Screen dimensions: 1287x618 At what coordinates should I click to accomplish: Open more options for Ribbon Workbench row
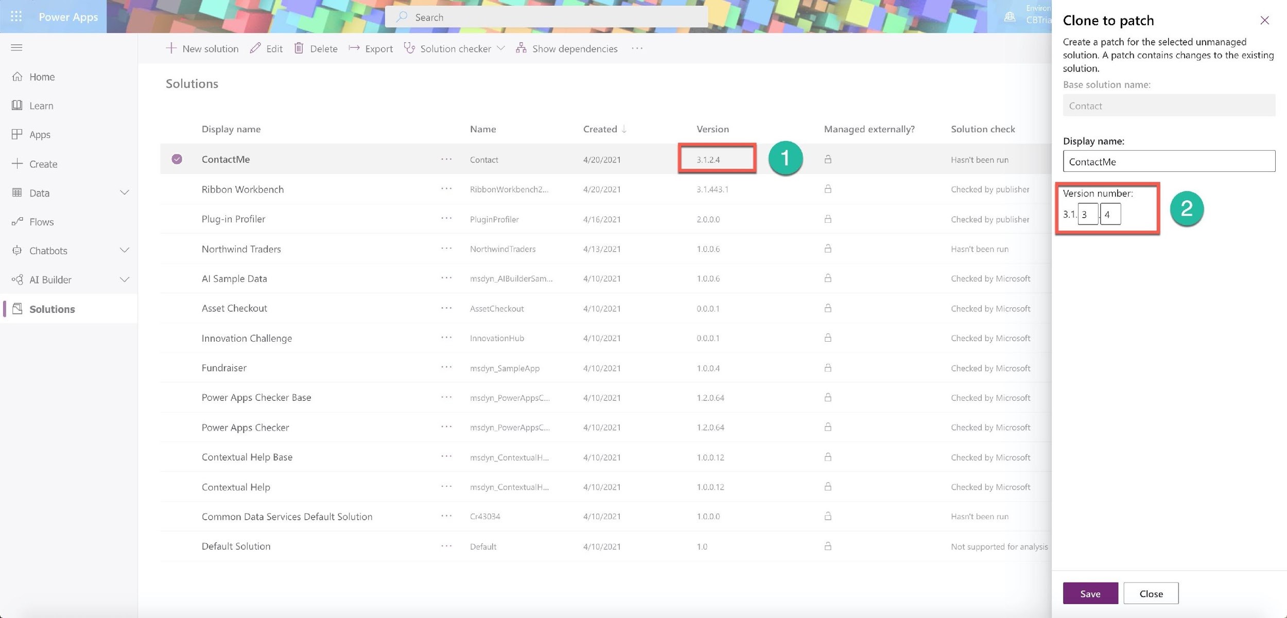point(446,189)
